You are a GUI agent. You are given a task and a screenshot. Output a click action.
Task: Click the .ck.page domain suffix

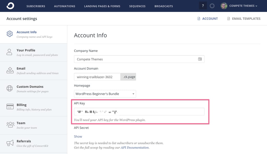128,77
